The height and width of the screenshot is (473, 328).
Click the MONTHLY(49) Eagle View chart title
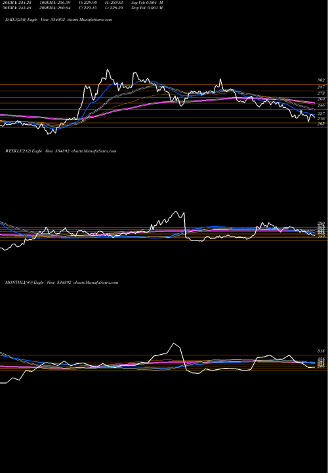tap(62, 282)
